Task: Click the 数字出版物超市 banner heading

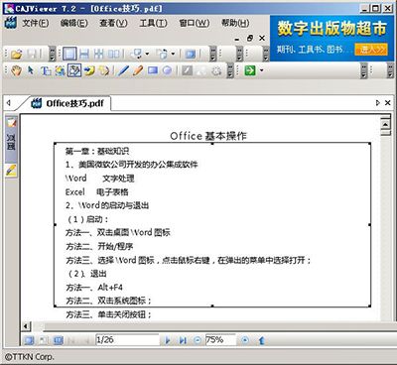Action: (331, 28)
